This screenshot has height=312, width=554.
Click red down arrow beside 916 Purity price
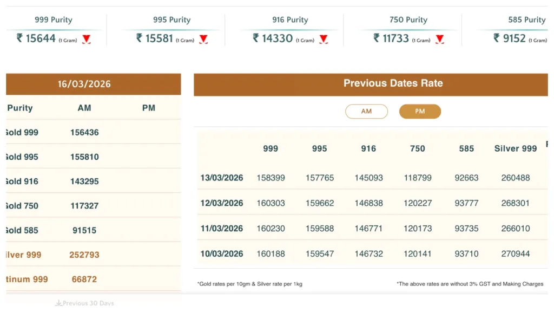tap(324, 39)
